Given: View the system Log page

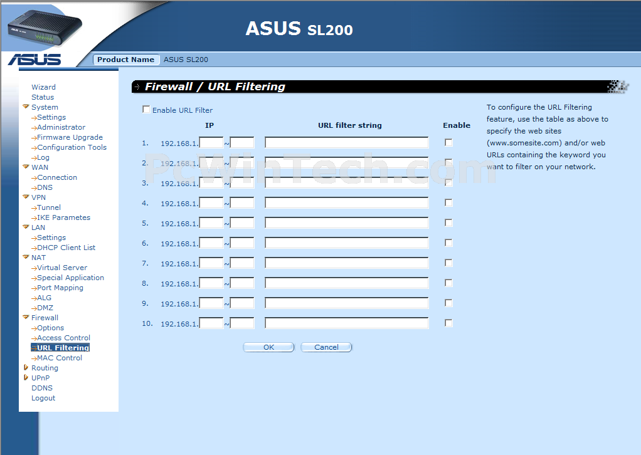Looking at the screenshot, I should 43,157.
